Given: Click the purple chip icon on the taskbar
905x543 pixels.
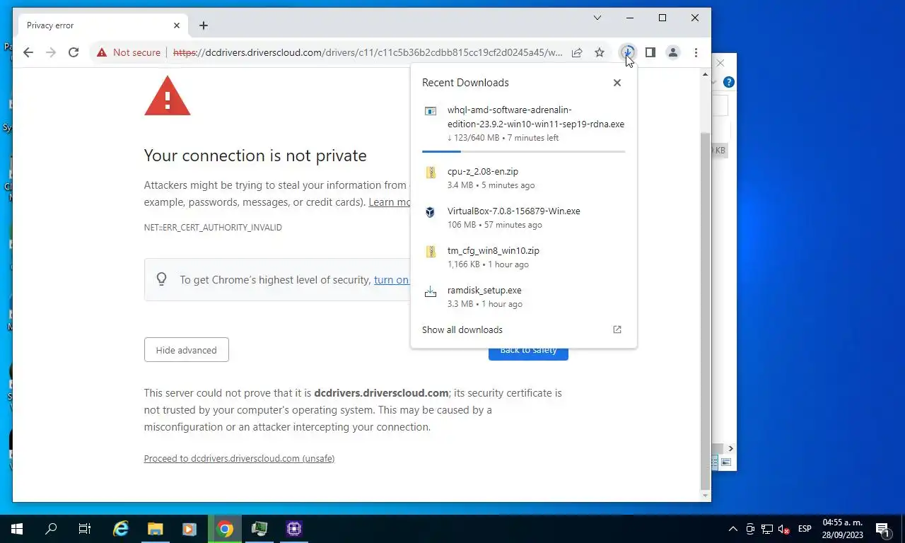Looking at the screenshot, I should pos(294,528).
